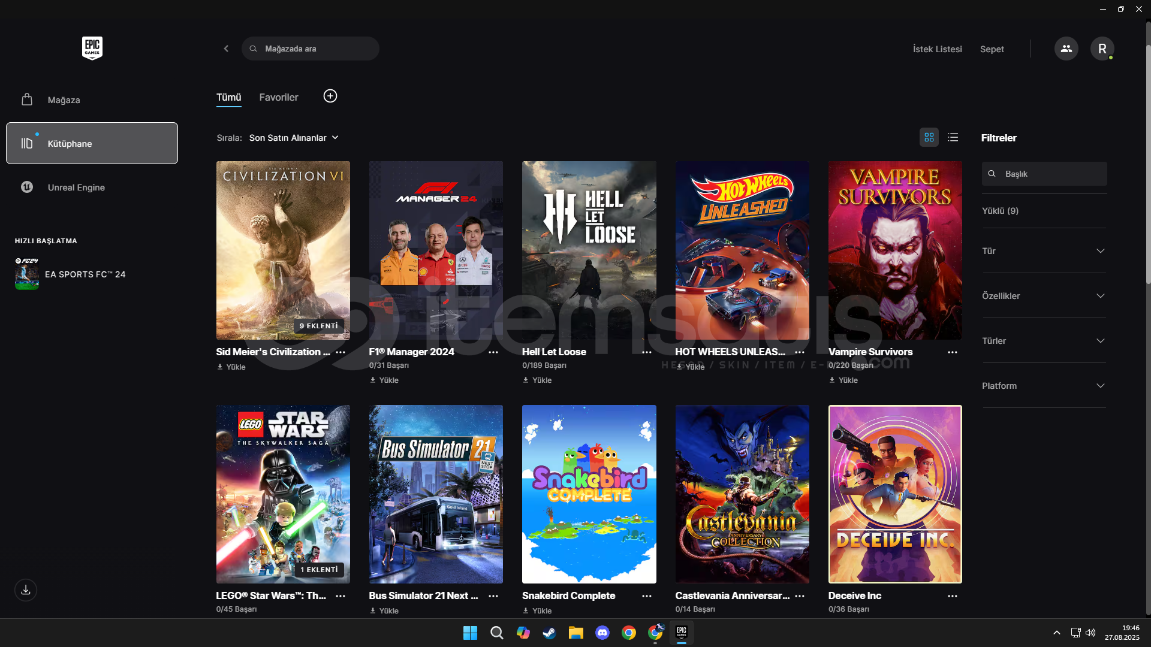Add a new collection with plus icon

click(330, 96)
